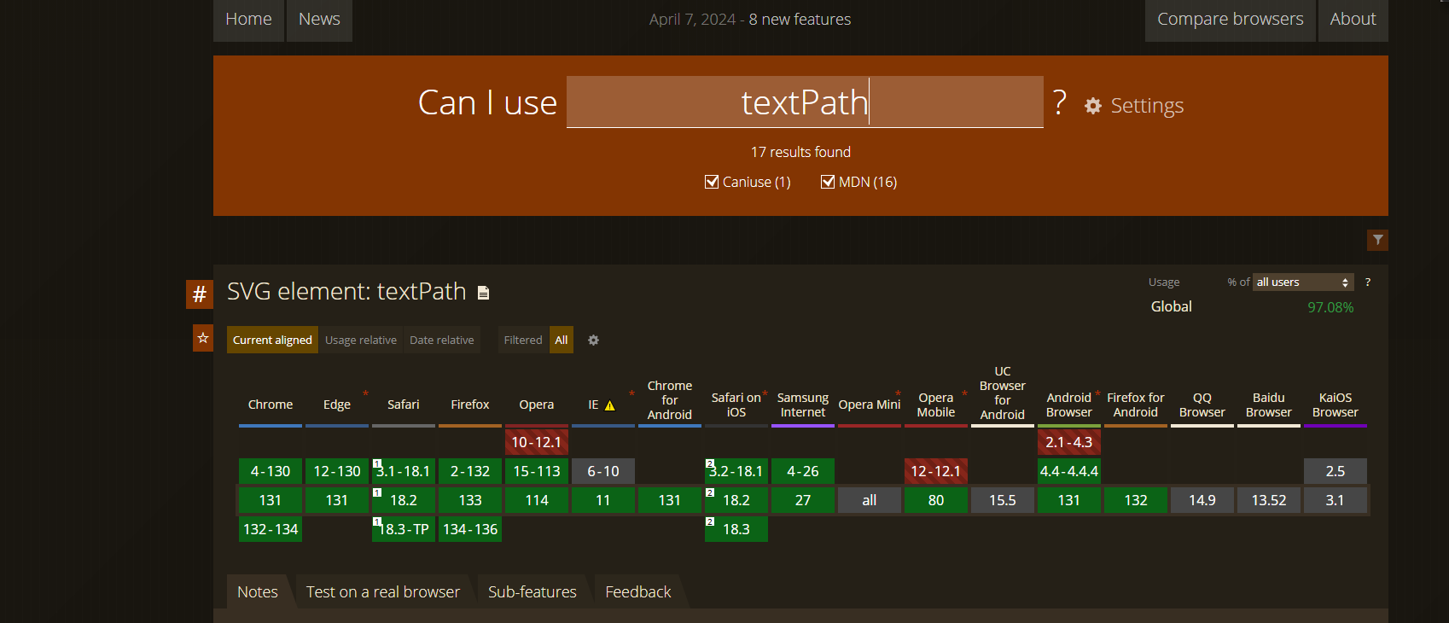Screen dimensions: 1449x623
Task: Click the Chrome column header
Action: point(271,405)
